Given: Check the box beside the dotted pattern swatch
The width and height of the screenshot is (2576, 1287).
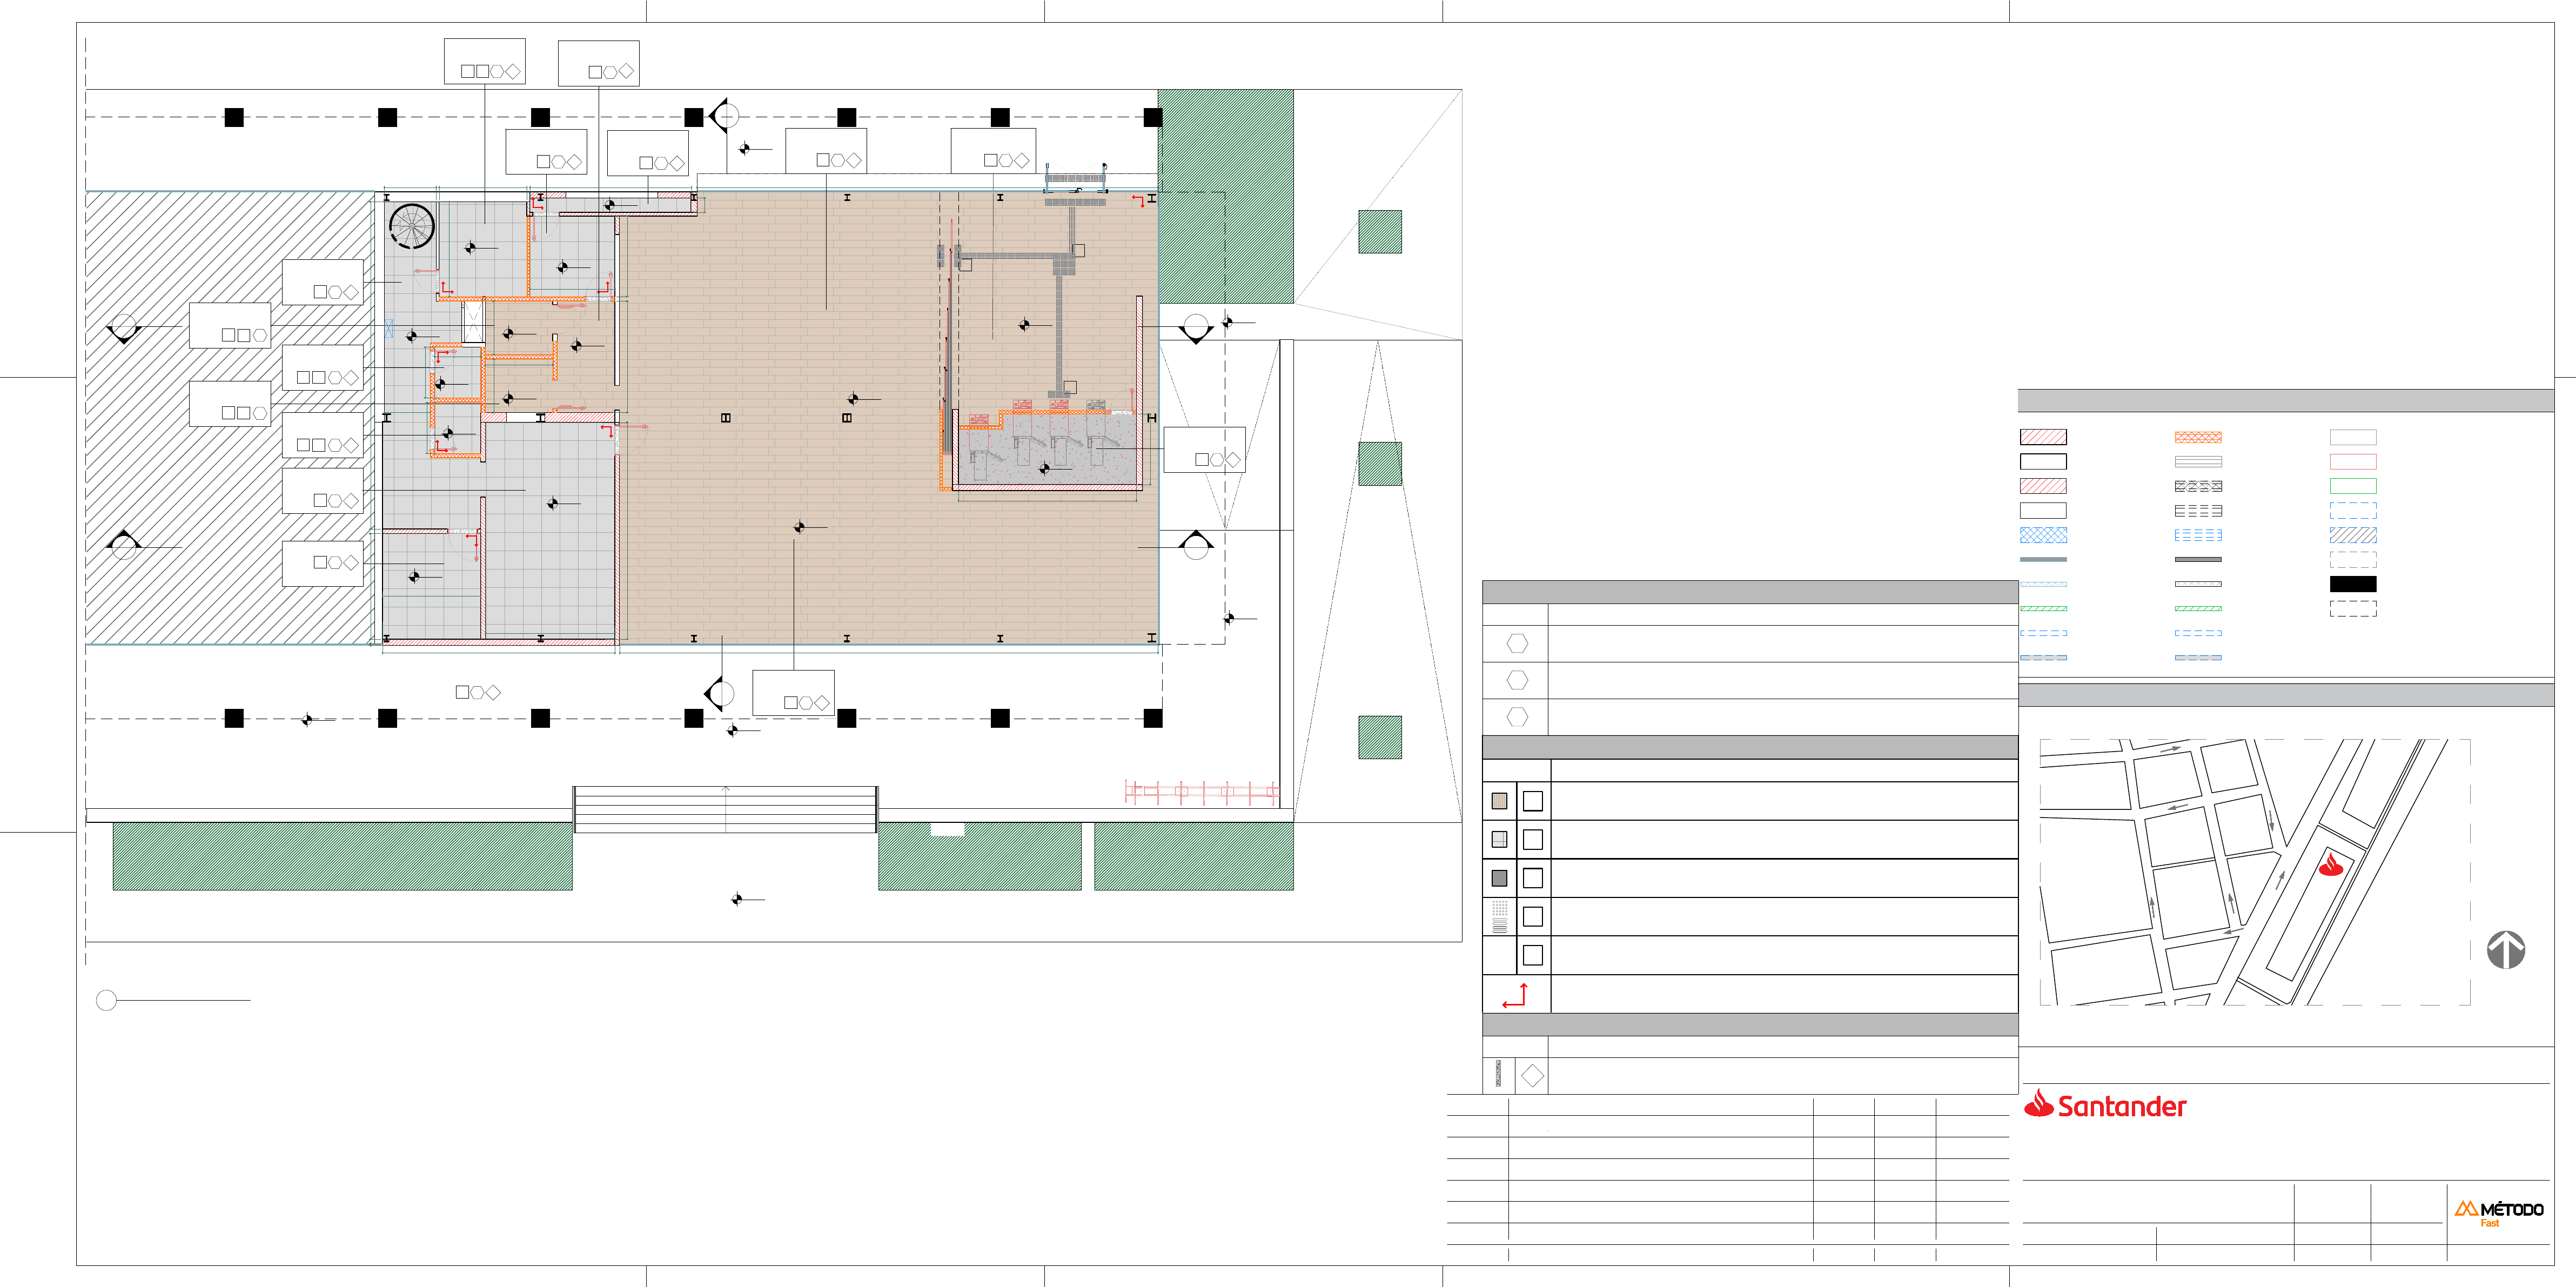Looking at the screenshot, I should point(1532,917).
